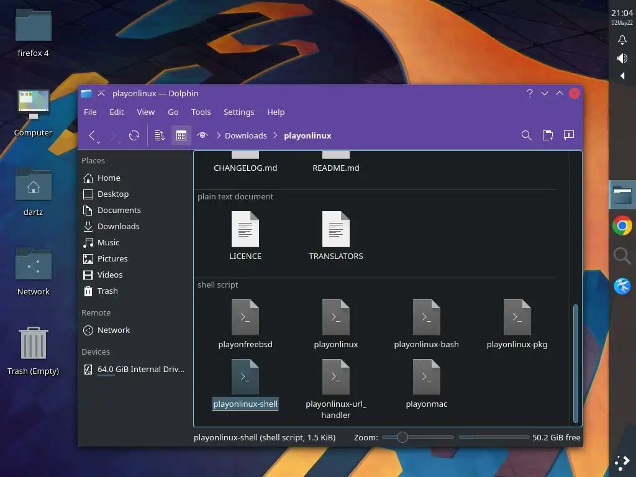Viewport: 636px width, 477px height.
Task: Click the shell script group header
Action: pyautogui.click(x=218, y=284)
